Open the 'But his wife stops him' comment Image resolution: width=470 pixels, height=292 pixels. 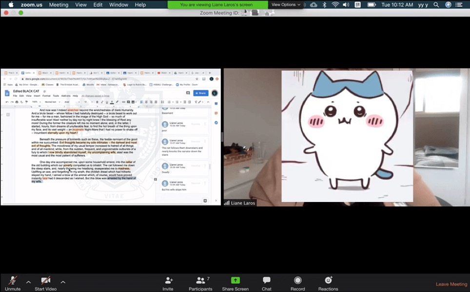184,185
